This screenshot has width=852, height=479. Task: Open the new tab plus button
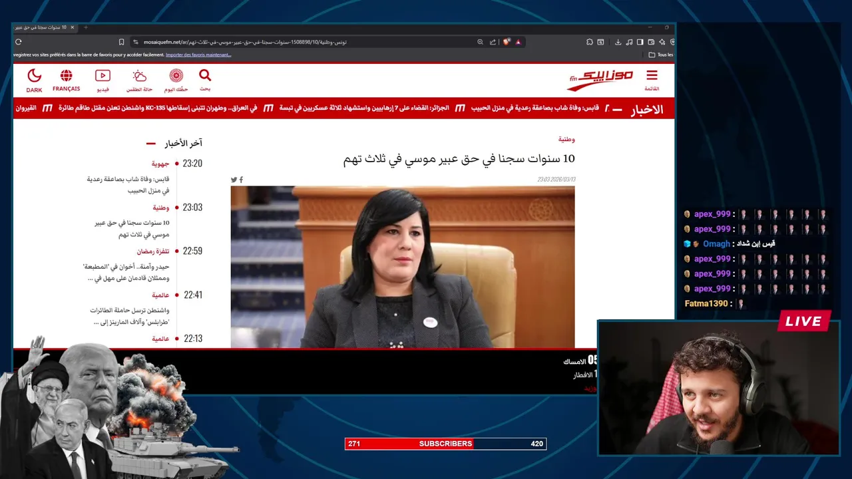pos(85,27)
